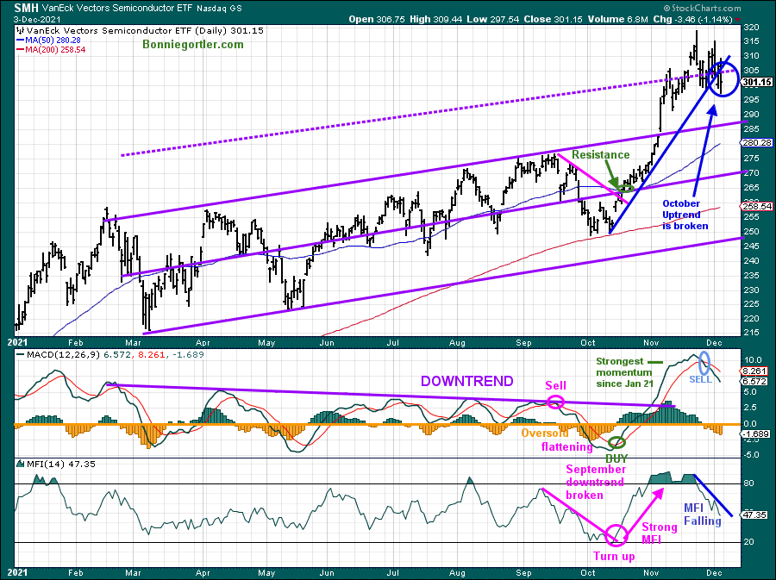The height and width of the screenshot is (580, 776).
Task: Click the pink Sell label on MACD
Action: point(556,385)
